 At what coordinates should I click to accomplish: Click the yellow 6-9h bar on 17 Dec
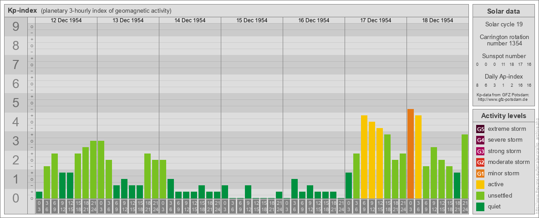364,157
